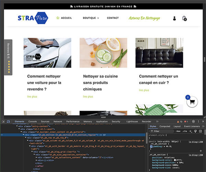Click lire plus under the cuisine article
The width and height of the screenshot is (206, 172).
click(88, 97)
